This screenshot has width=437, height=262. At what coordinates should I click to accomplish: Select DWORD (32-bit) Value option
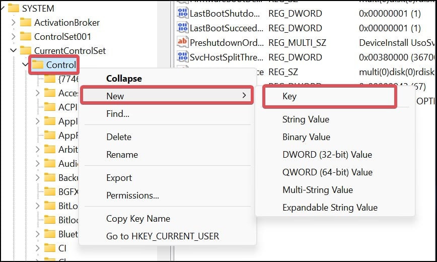click(327, 155)
